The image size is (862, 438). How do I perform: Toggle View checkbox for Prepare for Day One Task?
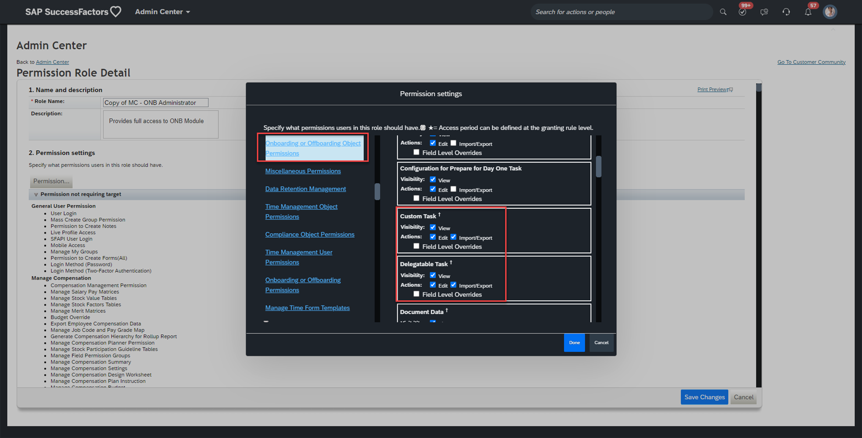click(433, 179)
